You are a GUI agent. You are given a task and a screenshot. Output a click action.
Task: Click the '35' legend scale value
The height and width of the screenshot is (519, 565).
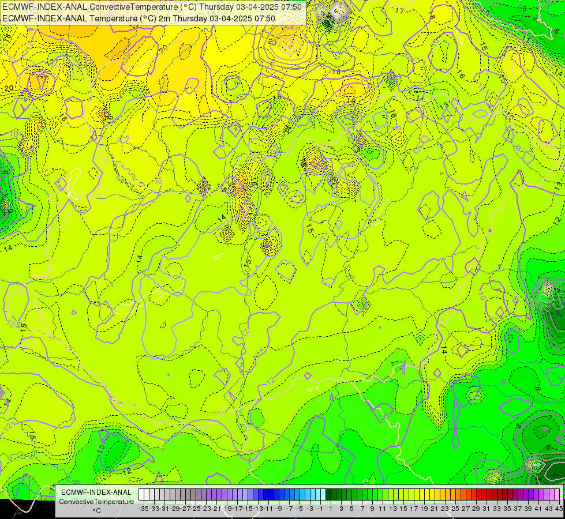(507, 509)
